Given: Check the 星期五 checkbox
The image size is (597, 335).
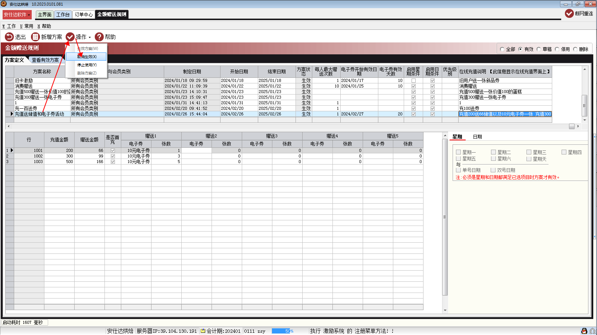Looking at the screenshot, I should pyautogui.click(x=459, y=159).
